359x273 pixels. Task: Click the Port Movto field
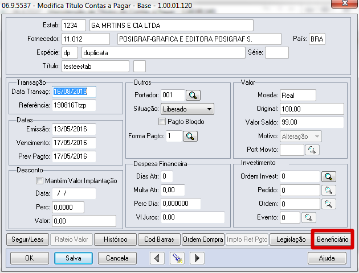tap(292, 150)
